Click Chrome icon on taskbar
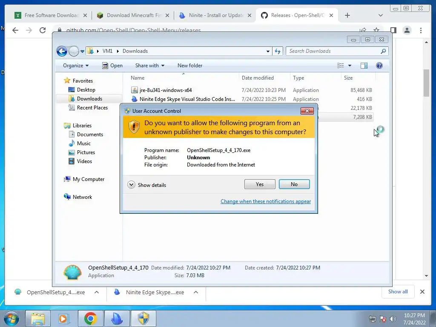Image resolution: width=436 pixels, height=327 pixels. (x=90, y=318)
